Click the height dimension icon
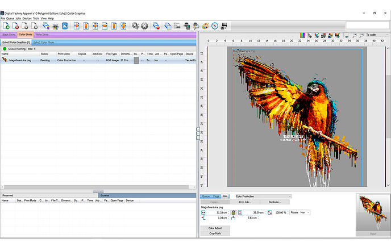This screenshot has width=391, height=251. click(x=240, y=212)
